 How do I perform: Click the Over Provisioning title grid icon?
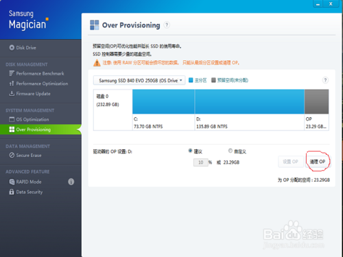(95, 25)
